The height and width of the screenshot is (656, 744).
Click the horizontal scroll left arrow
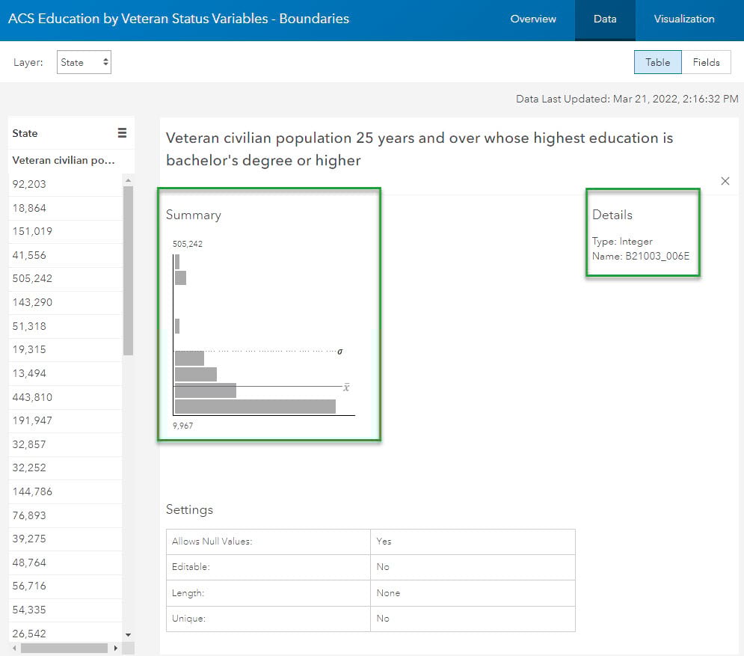[x=15, y=648]
